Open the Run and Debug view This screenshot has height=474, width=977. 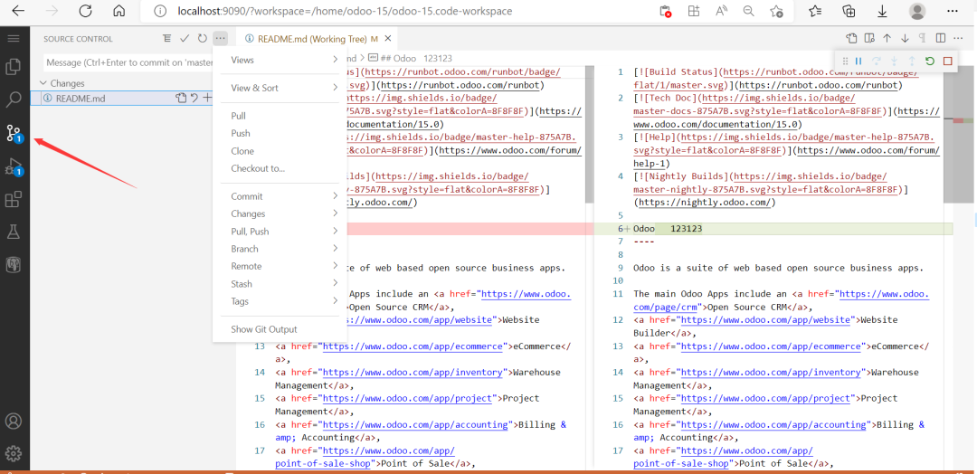pos(14,166)
